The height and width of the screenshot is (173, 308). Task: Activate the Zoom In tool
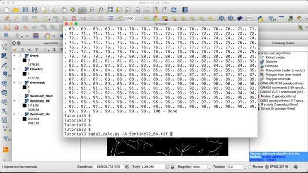(82, 10)
